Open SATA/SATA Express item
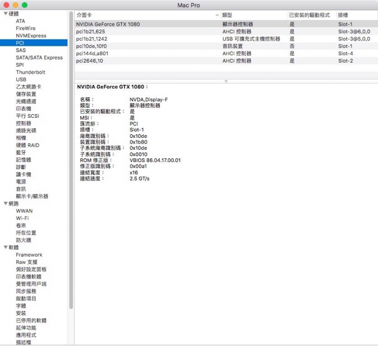This screenshot has height=346, width=378. click(x=39, y=57)
